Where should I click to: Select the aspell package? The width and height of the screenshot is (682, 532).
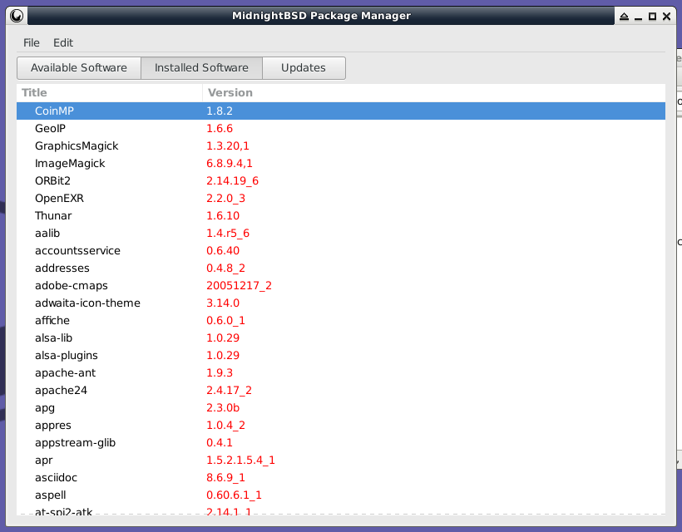point(51,495)
